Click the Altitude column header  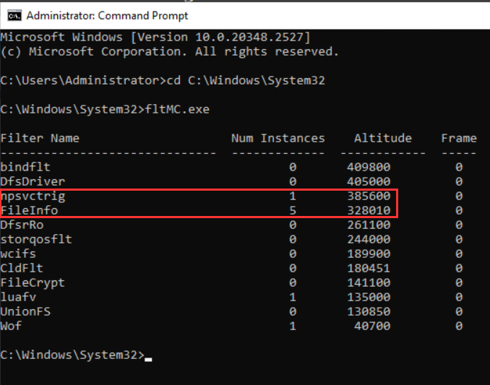pos(382,138)
